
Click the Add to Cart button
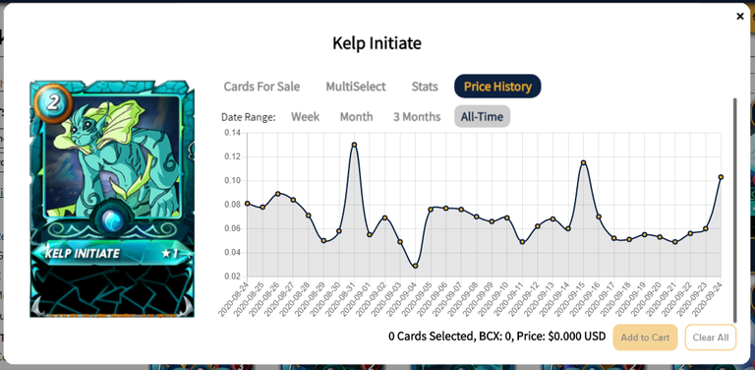tap(645, 338)
